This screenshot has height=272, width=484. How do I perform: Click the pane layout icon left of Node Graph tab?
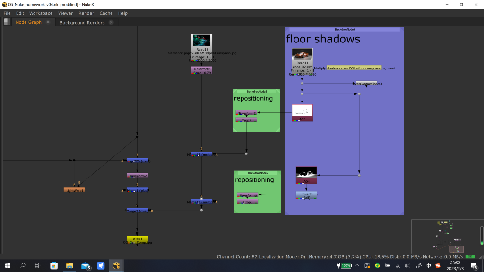[x=7, y=22]
